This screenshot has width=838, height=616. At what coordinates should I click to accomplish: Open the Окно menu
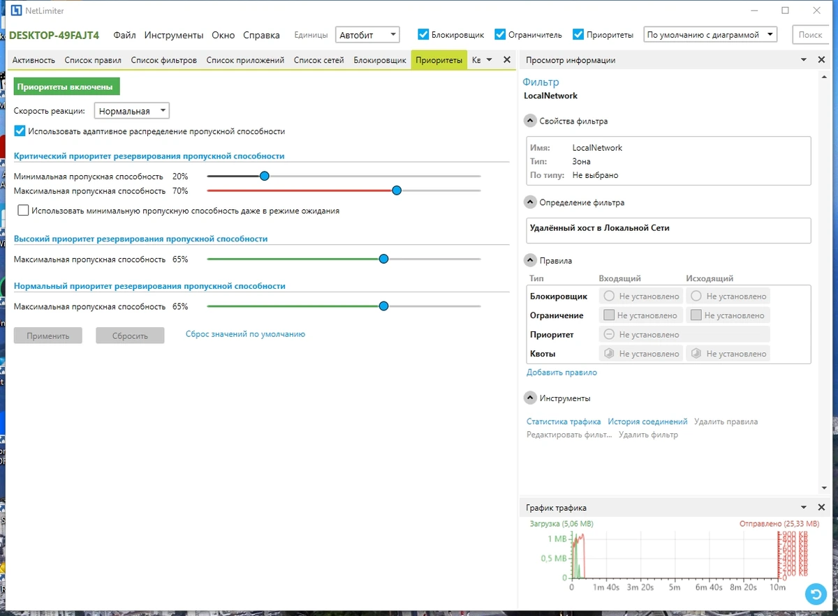(x=223, y=35)
